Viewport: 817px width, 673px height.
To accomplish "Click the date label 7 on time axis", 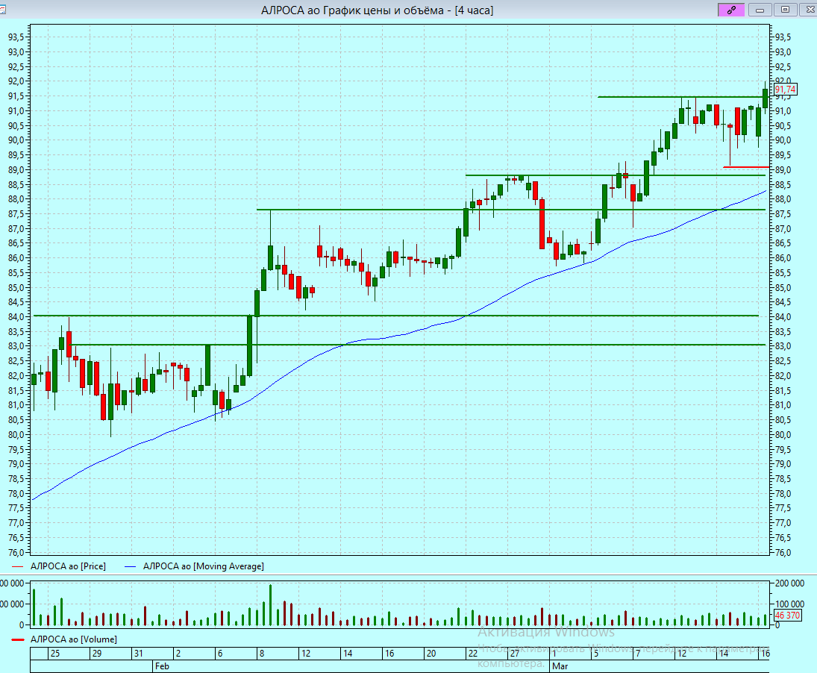I will coord(638,653).
